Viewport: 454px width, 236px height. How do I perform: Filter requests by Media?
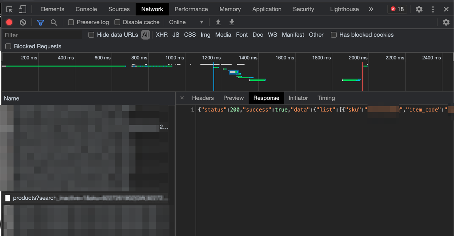coord(223,35)
